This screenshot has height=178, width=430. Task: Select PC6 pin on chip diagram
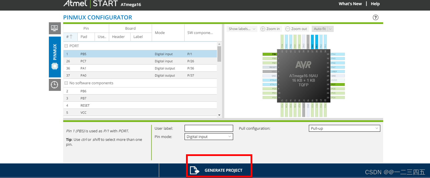coord(338,89)
